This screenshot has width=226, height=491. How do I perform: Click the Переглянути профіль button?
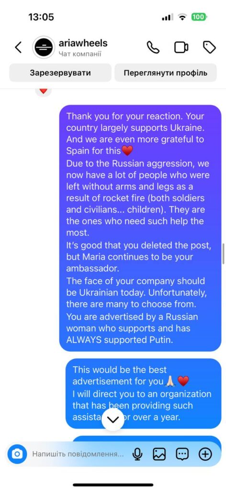165,73
